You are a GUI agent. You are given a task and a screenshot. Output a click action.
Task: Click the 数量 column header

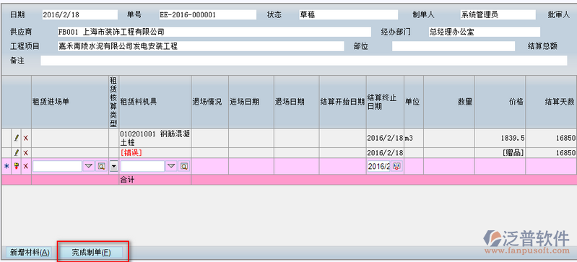coord(449,102)
